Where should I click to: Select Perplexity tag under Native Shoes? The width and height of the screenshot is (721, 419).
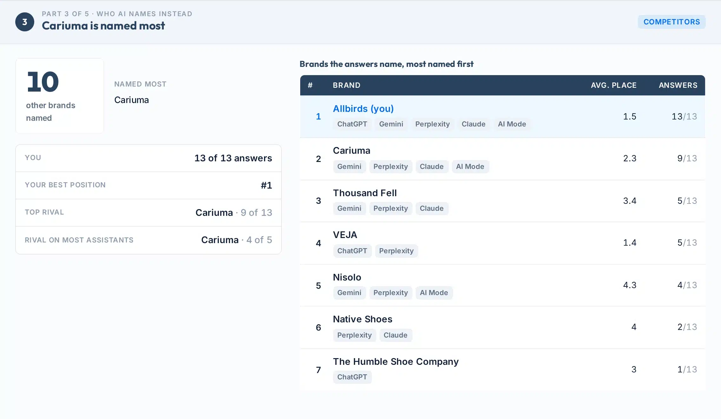pos(354,335)
